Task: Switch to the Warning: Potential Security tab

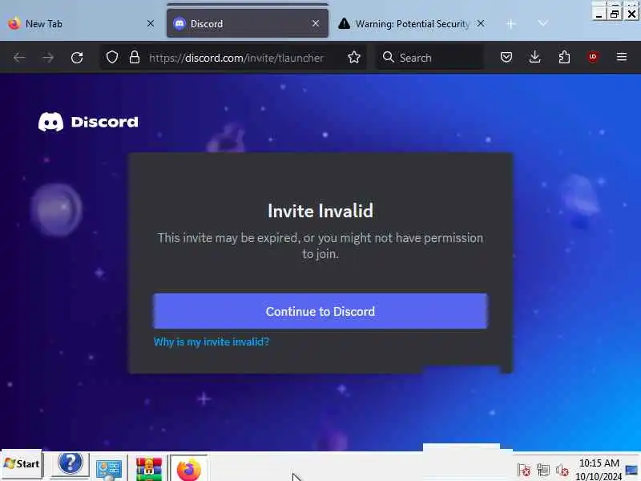Action: pyautogui.click(x=411, y=24)
